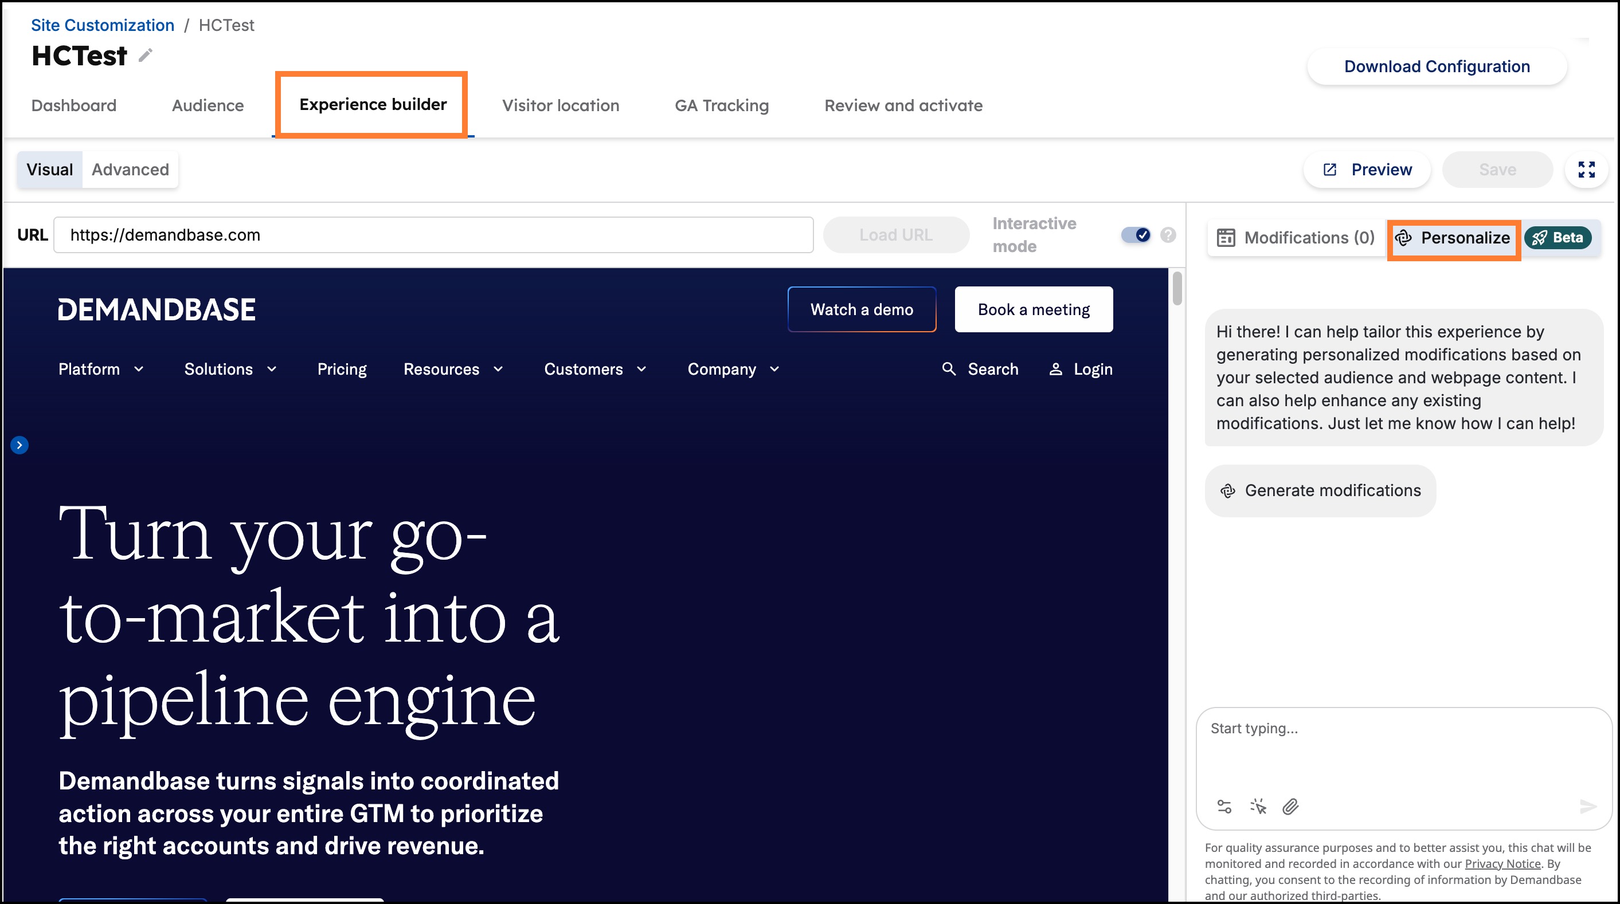Click the Beta rocket badge
Viewport: 1620px width, 904px height.
click(1557, 238)
